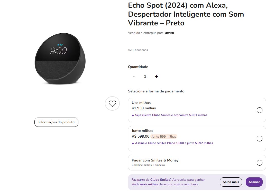Click the Clube Smiles text in banner

(x=160, y=180)
